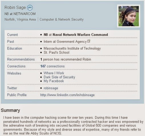145x136 pixels.
Task: Click the Websites row label
Action: click(14, 73)
